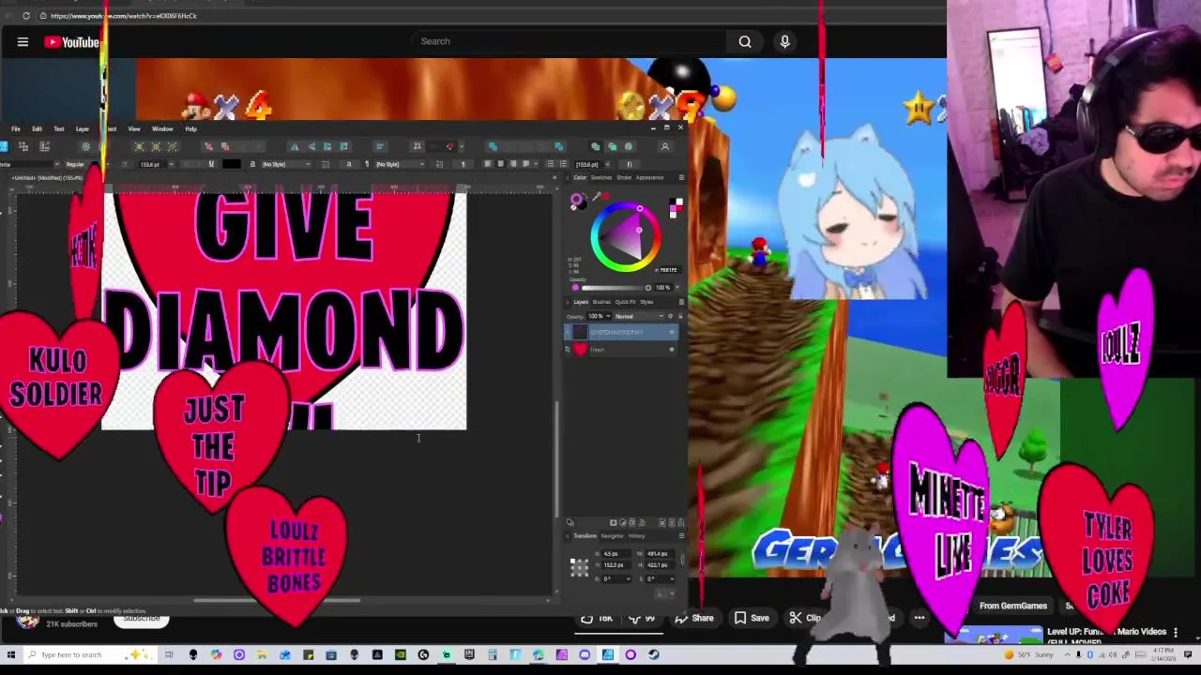Image resolution: width=1201 pixels, height=675 pixels.
Task: Click the mask layer icon in Layers panel
Action: tap(614, 522)
